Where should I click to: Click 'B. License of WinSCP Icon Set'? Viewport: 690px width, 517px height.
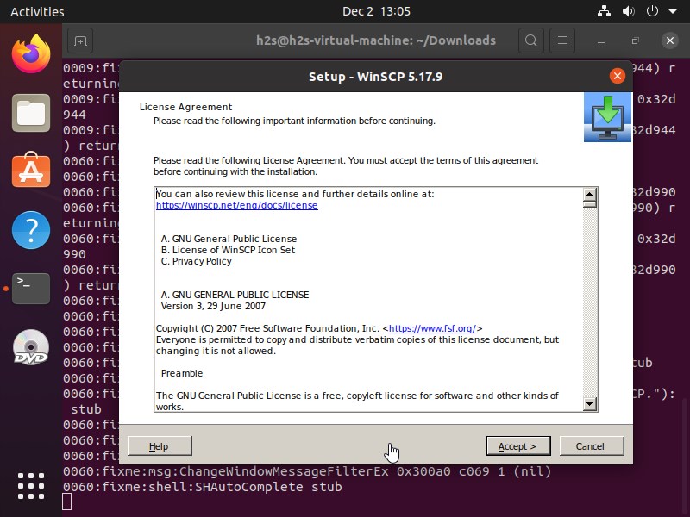228,250
